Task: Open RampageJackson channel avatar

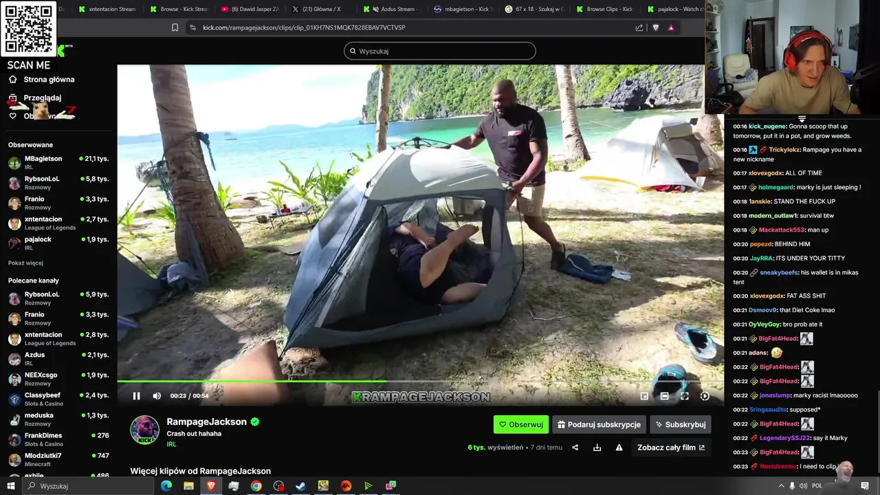Action: 144,430
